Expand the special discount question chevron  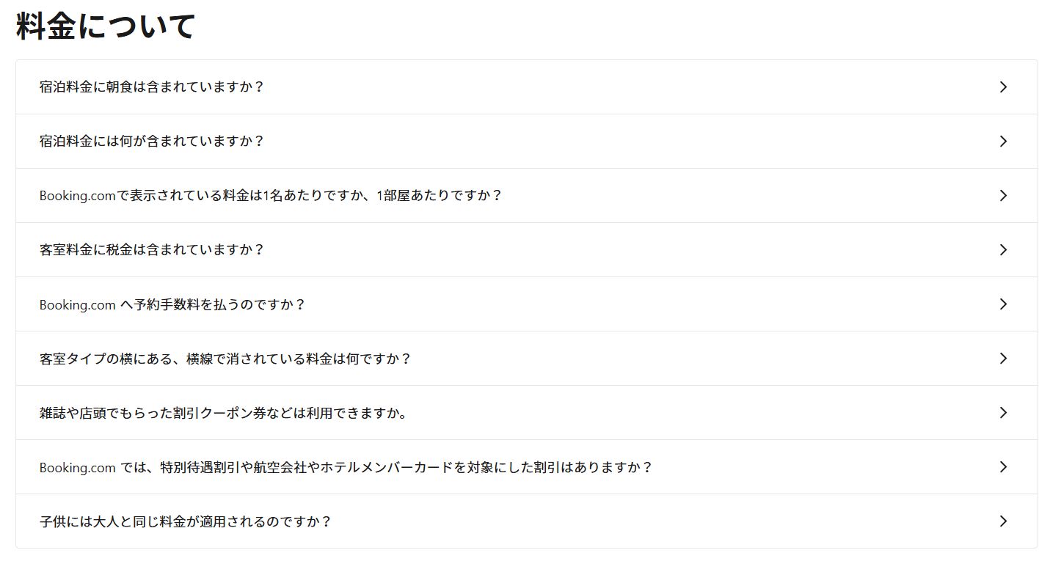(1003, 466)
